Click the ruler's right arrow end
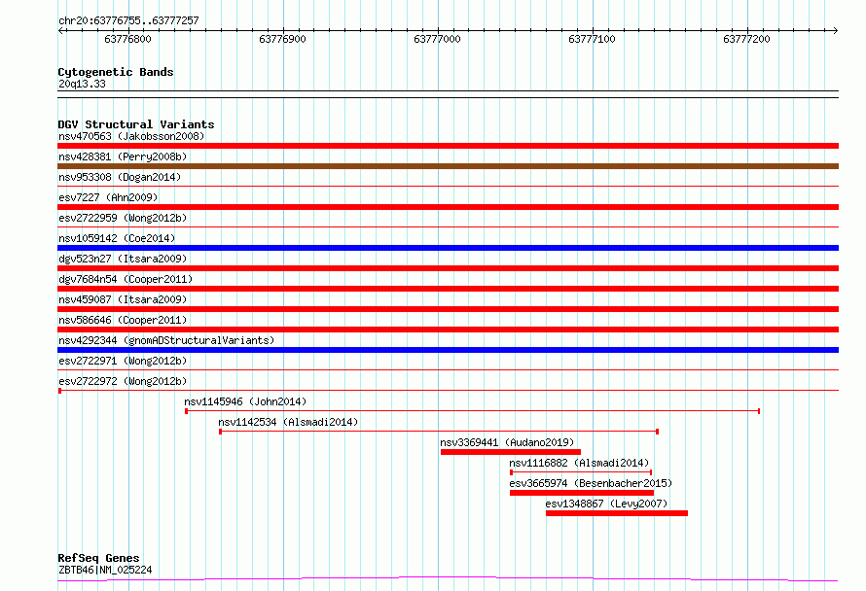Image resolution: width=866 pixels, height=591 pixels. click(x=835, y=31)
